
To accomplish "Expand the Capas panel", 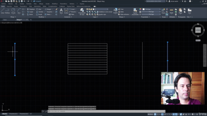I will point(95,17).
